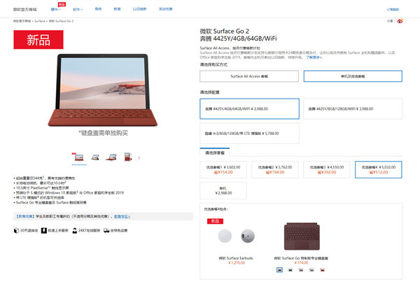The image size is (420, 284).
Task: Choose the ¥3,602.00 bundle option
Action: pos(223,170)
